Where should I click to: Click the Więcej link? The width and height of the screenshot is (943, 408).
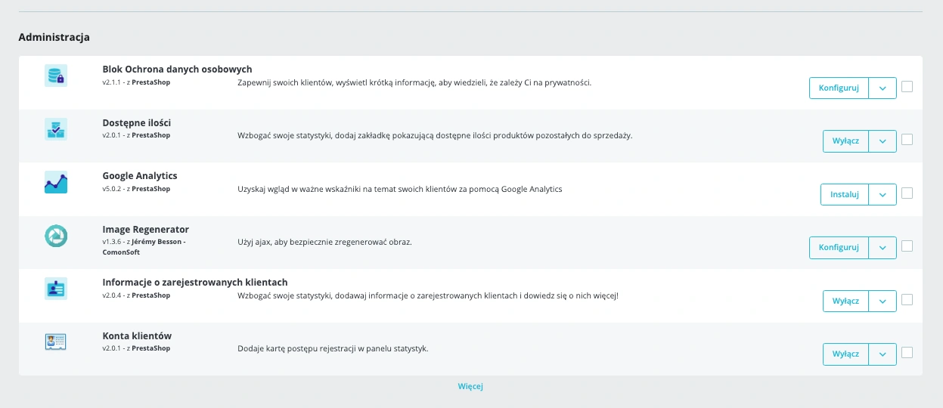pyautogui.click(x=470, y=386)
